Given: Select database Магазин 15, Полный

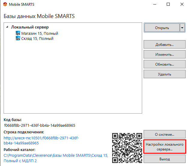Looking at the screenshot, I should pos(40,33).
